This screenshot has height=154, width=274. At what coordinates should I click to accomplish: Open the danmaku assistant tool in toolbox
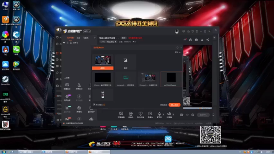point(67,86)
